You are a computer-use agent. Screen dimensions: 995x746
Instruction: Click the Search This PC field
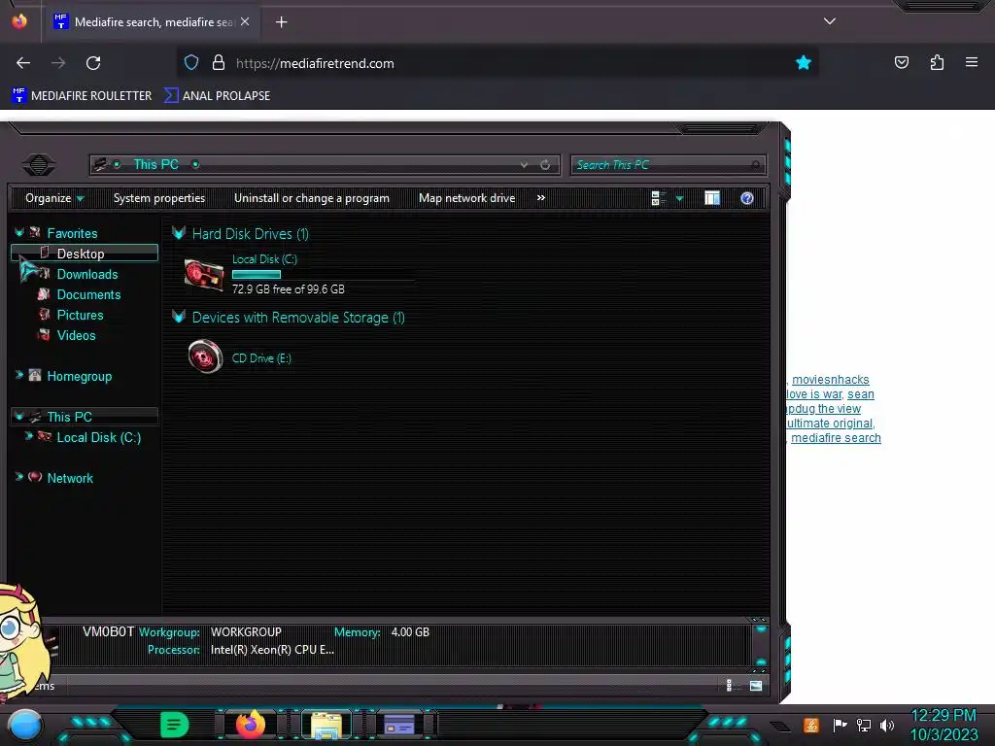click(668, 165)
